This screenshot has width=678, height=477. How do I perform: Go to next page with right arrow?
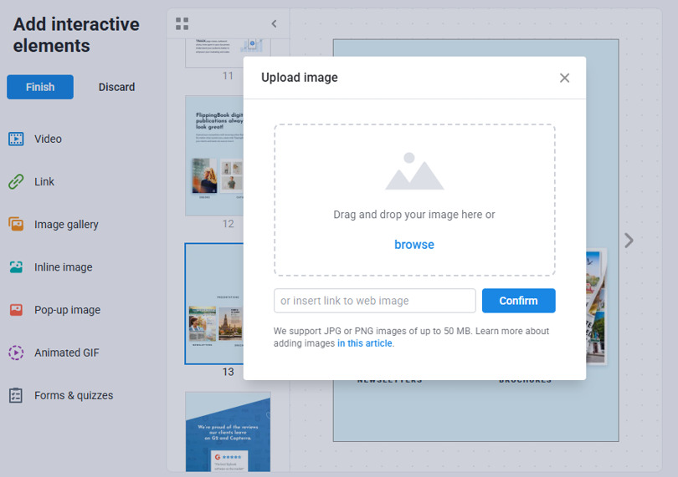629,241
